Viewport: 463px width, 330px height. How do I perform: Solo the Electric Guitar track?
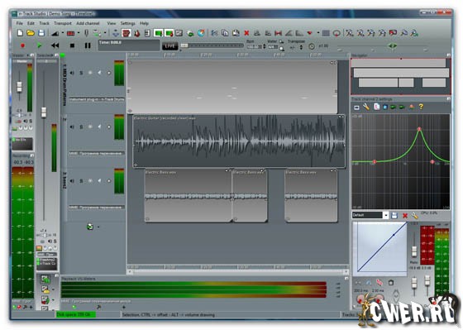tap(81, 127)
